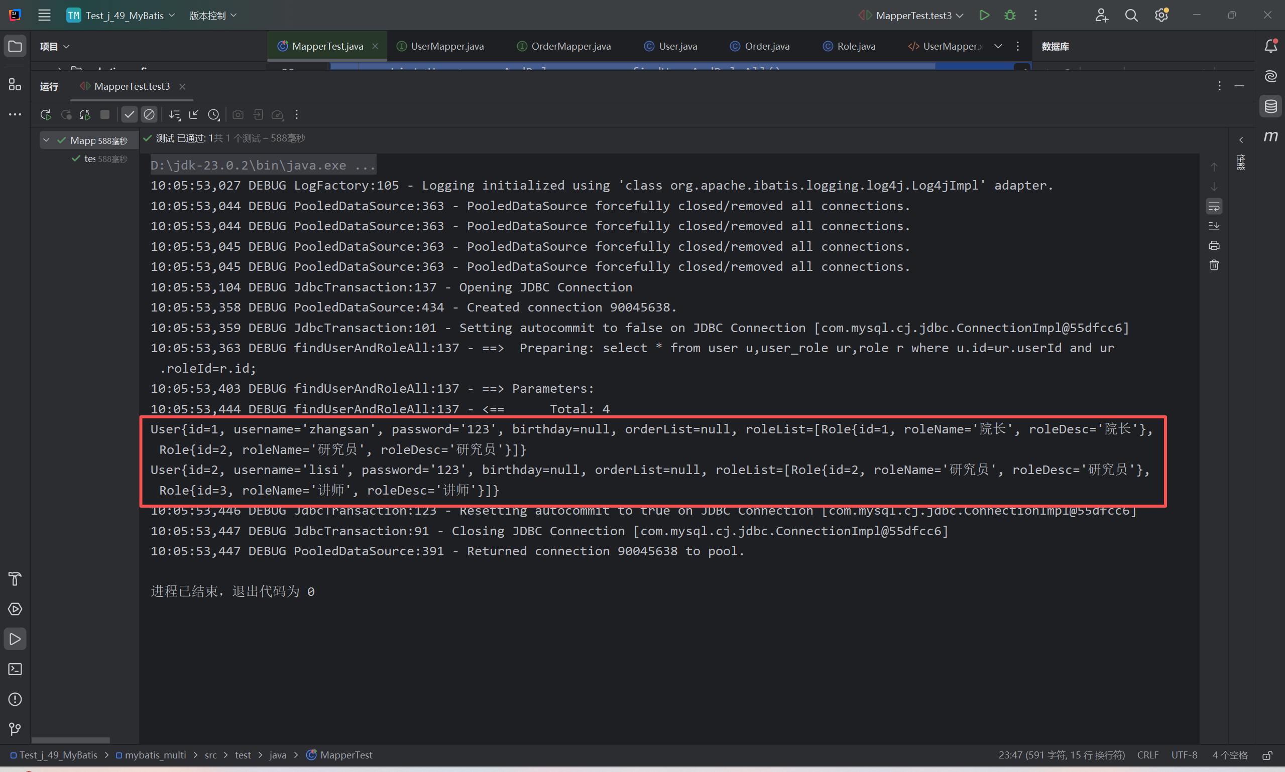Click the Debug bug icon

pyautogui.click(x=1009, y=15)
